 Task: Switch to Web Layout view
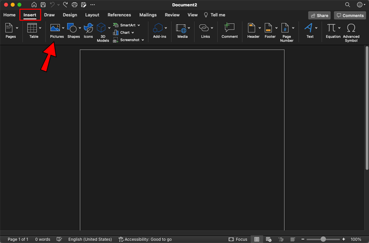(x=268, y=239)
